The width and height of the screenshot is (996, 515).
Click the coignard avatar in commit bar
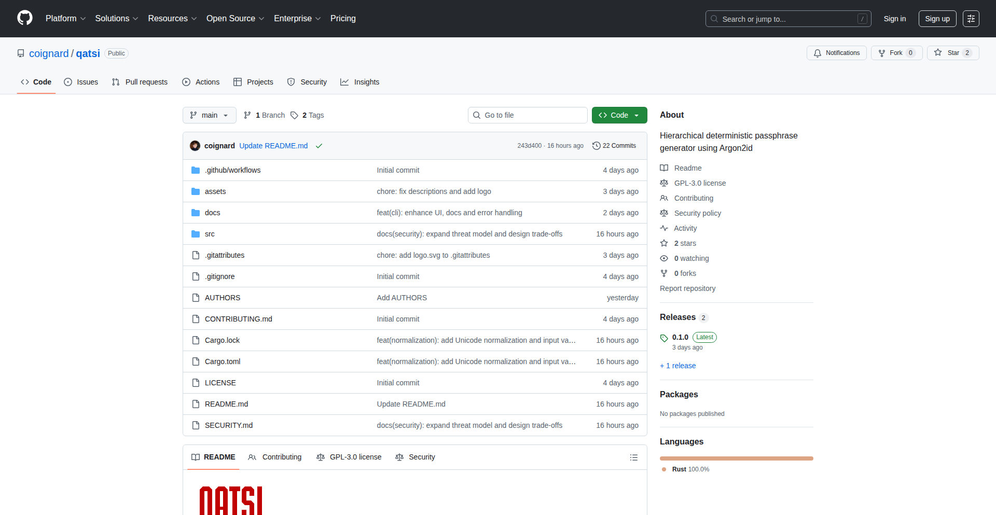tap(195, 146)
